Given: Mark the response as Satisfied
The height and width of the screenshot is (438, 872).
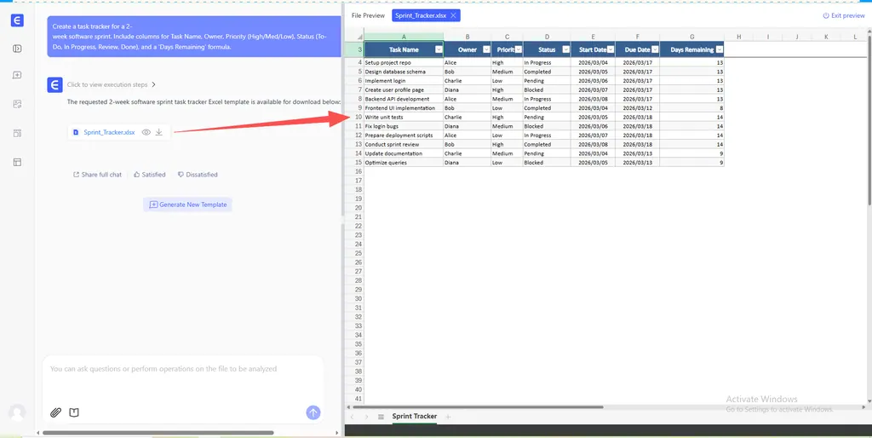Looking at the screenshot, I should tap(149, 175).
